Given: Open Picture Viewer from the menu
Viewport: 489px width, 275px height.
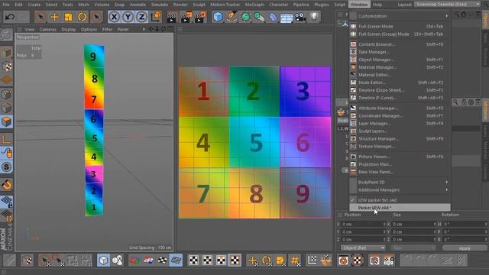Looking at the screenshot, I should (x=400, y=157).
